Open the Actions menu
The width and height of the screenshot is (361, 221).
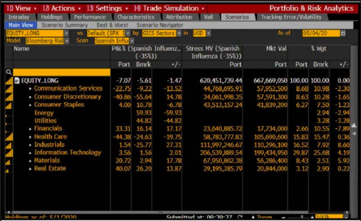[62, 9]
